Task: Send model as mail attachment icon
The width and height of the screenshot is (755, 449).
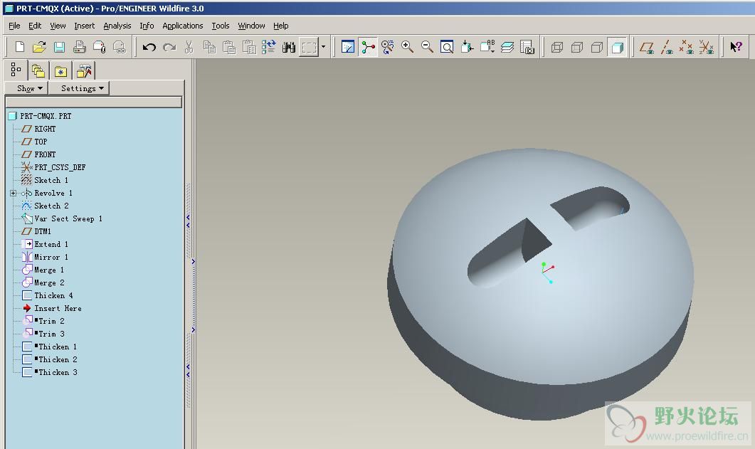Action: 99,47
